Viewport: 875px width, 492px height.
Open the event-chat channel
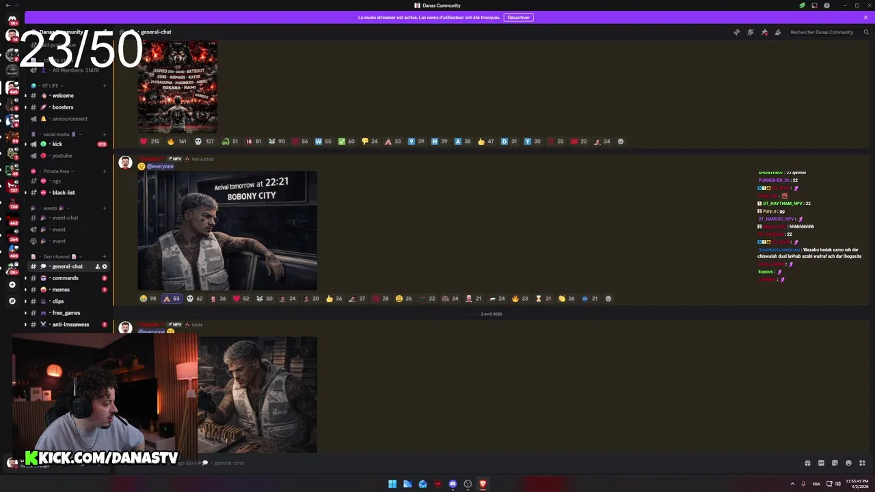66,218
